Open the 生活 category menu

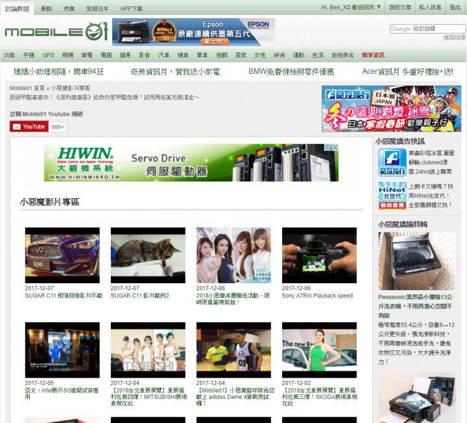[x=317, y=55]
